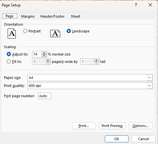Cancel the Page Setup dialog
158x144 pixels.
tap(144, 139)
